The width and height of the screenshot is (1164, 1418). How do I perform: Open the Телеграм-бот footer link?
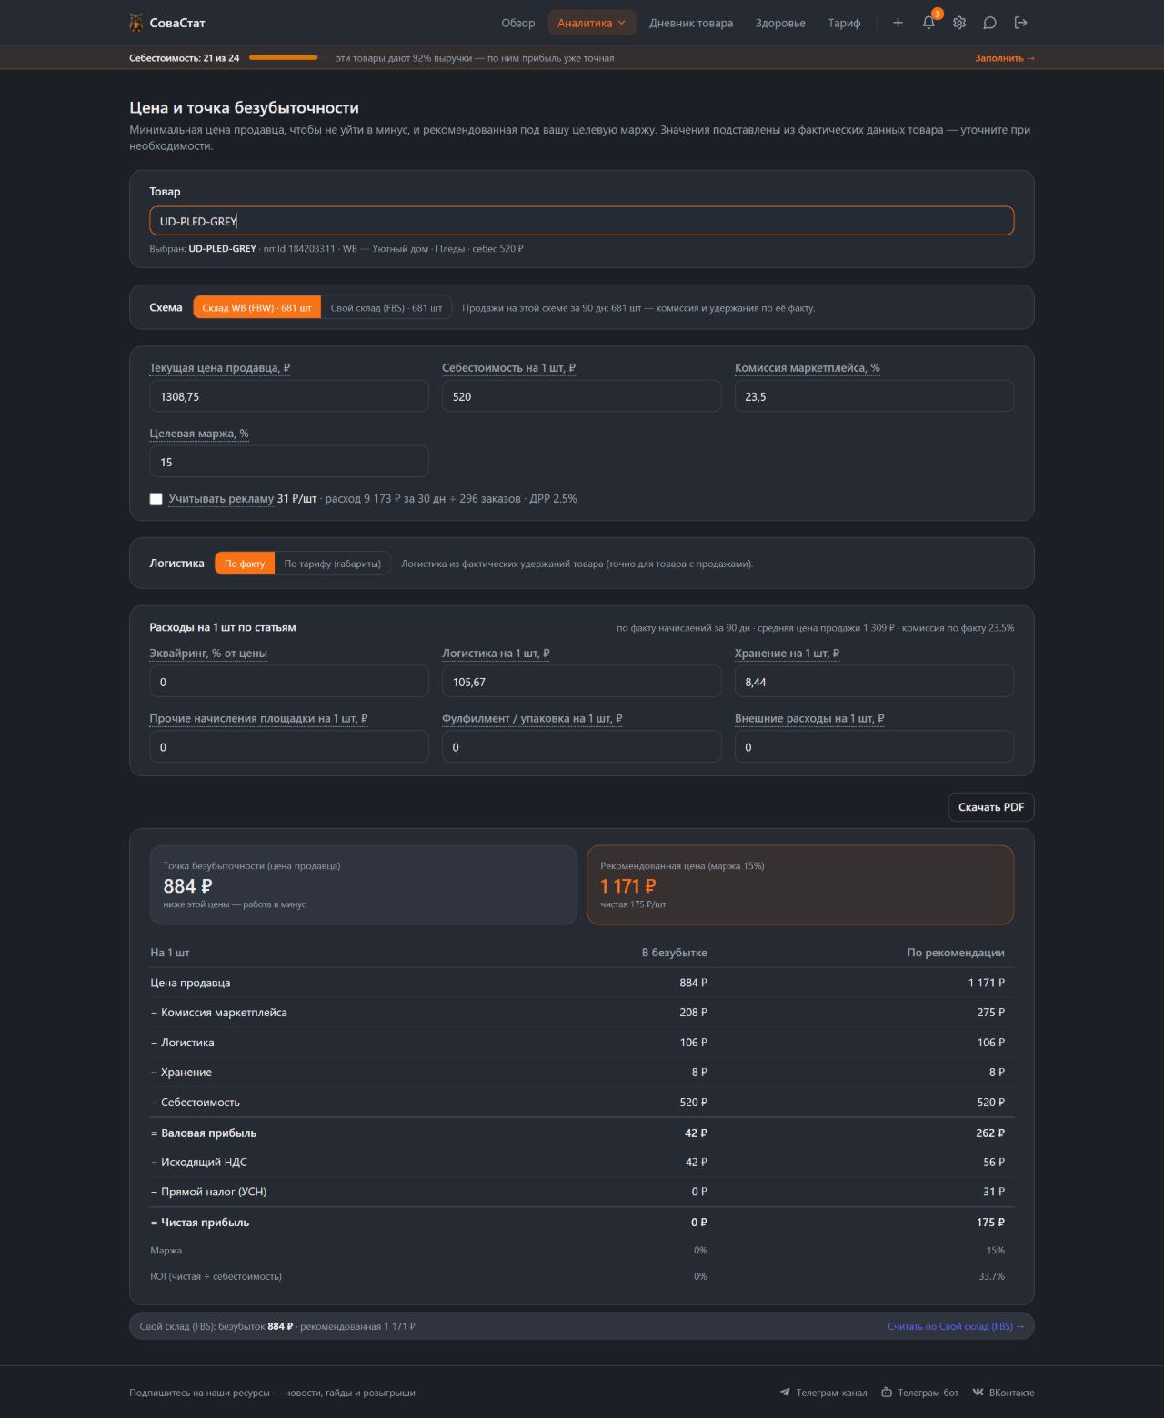(919, 1393)
